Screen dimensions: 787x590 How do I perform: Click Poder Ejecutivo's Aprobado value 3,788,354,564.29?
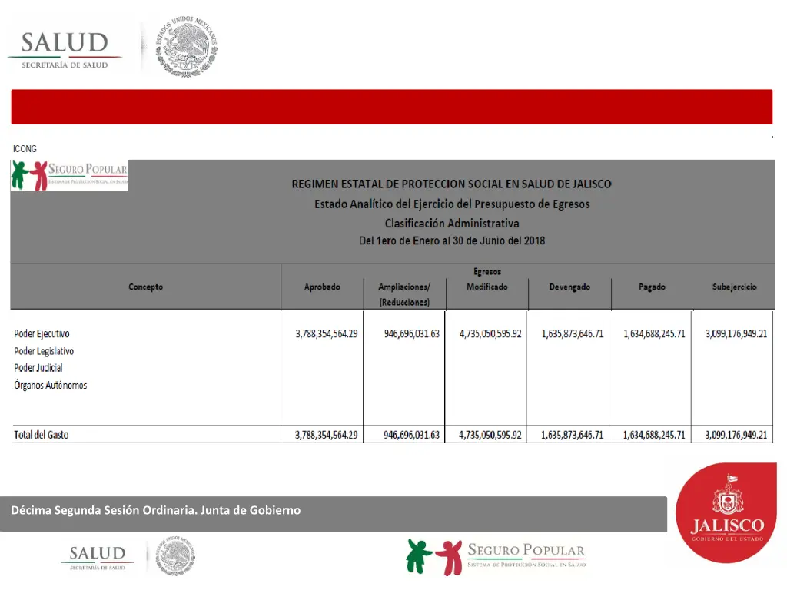pos(326,334)
